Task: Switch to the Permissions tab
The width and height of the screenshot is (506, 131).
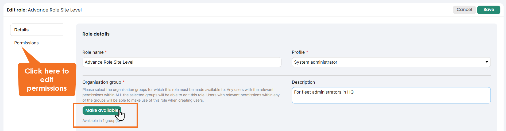Action: 26,43
